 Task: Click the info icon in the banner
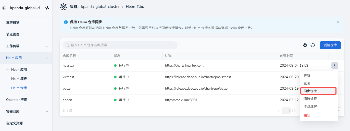click(66, 22)
